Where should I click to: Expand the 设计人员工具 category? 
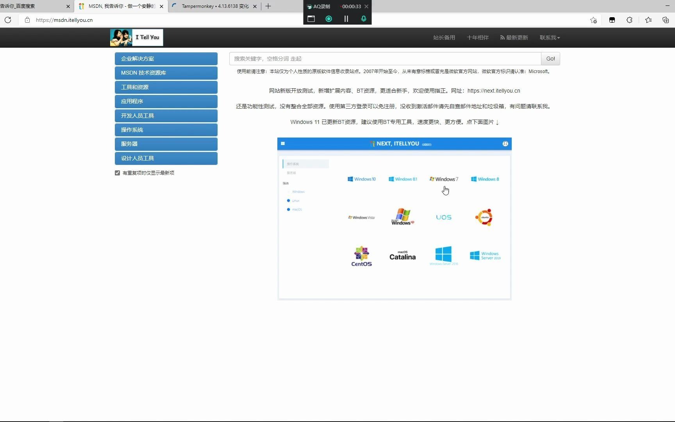[166, 158]
